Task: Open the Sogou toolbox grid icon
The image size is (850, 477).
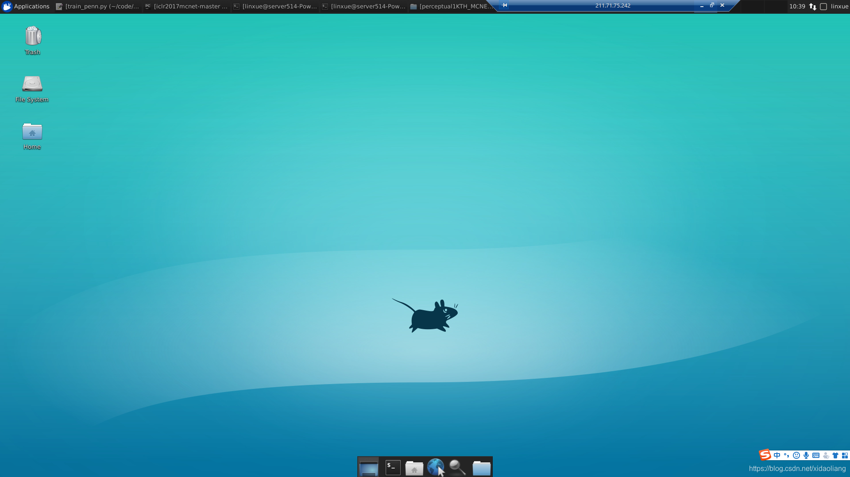Action: coord(845,455)
